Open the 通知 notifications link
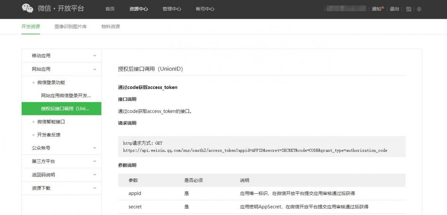Image resolution: width=447 pixels, height=215 pixels. (x=376, y=9)
